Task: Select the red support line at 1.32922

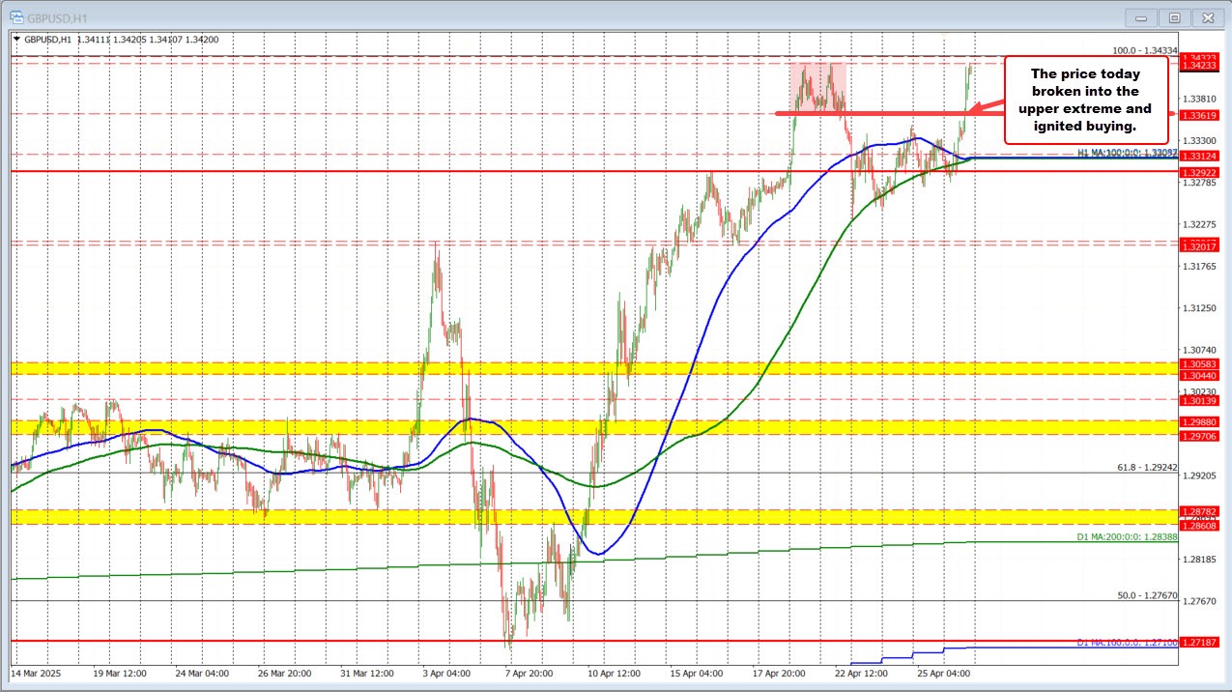Action: click(387, 171)
